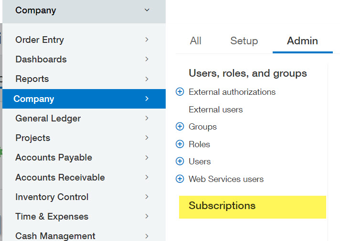This screenshot has height=241, width=340.
Task: Go to Time & Expenses menu
Action: 52,217
